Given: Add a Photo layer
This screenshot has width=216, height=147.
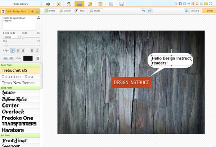Looking at the screenshot, I should pos(51,11).
